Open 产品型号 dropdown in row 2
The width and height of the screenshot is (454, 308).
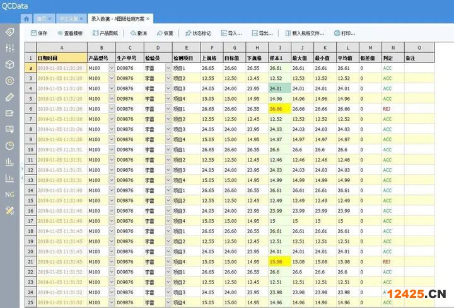pyautogui.click(x=112, y=68)
